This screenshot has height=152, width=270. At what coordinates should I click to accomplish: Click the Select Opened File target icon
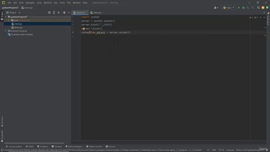pos(49,13)
